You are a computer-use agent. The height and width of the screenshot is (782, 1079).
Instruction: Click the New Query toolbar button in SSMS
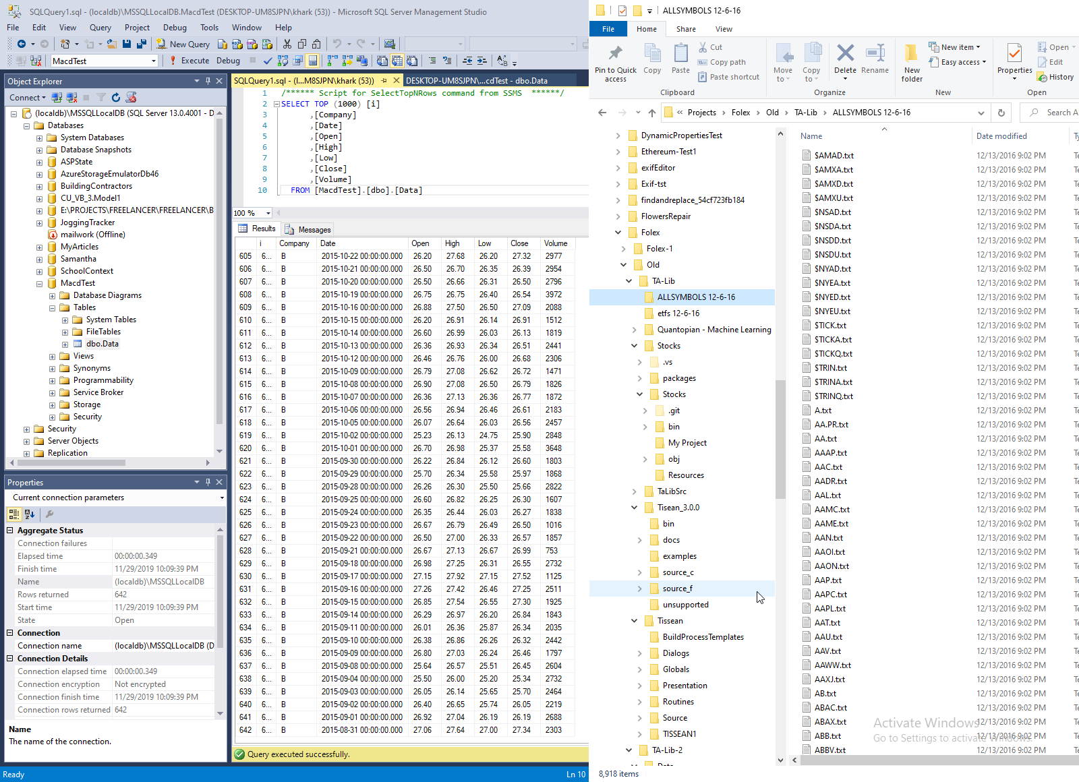(x=183, y=44)
